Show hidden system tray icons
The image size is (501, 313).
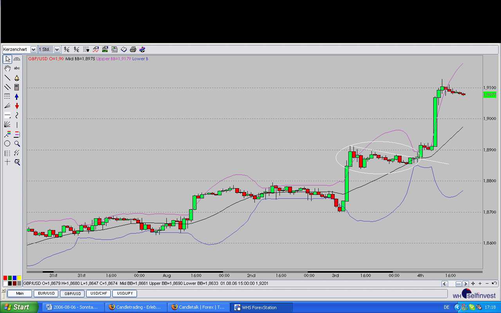pos(457,308)
